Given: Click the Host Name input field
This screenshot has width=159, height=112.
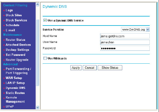Looking at the screenshot, I should pyautogui.click(x=125, y=36).
